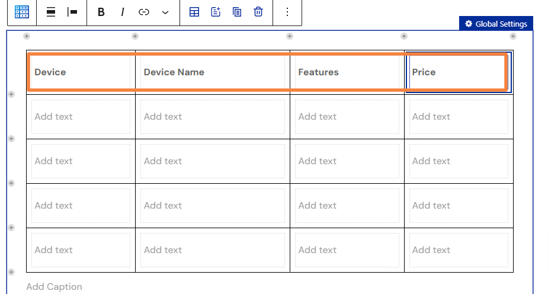Select the Device header cell
The width and height of the screenshot is (548, 294).
coord(81,72)
